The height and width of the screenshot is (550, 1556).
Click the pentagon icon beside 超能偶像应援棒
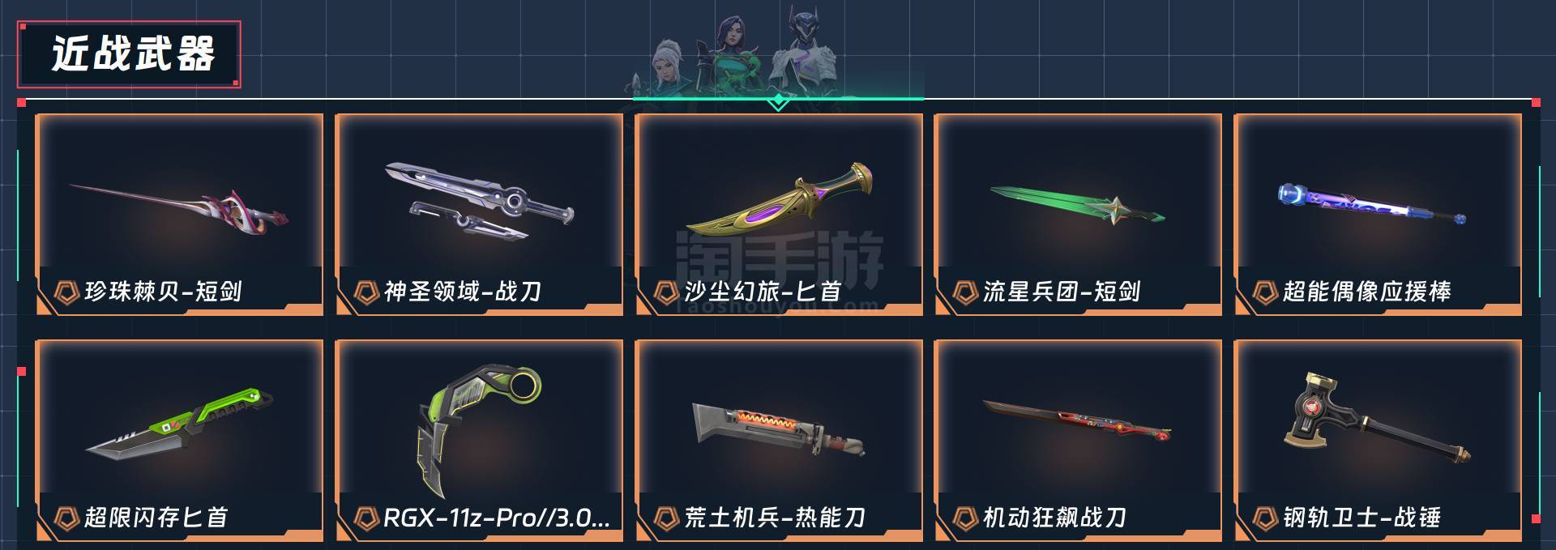(1265, 292)
